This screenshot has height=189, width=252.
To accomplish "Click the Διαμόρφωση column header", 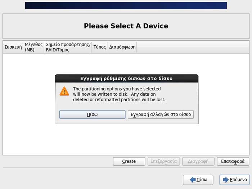I will pos(122,47).
